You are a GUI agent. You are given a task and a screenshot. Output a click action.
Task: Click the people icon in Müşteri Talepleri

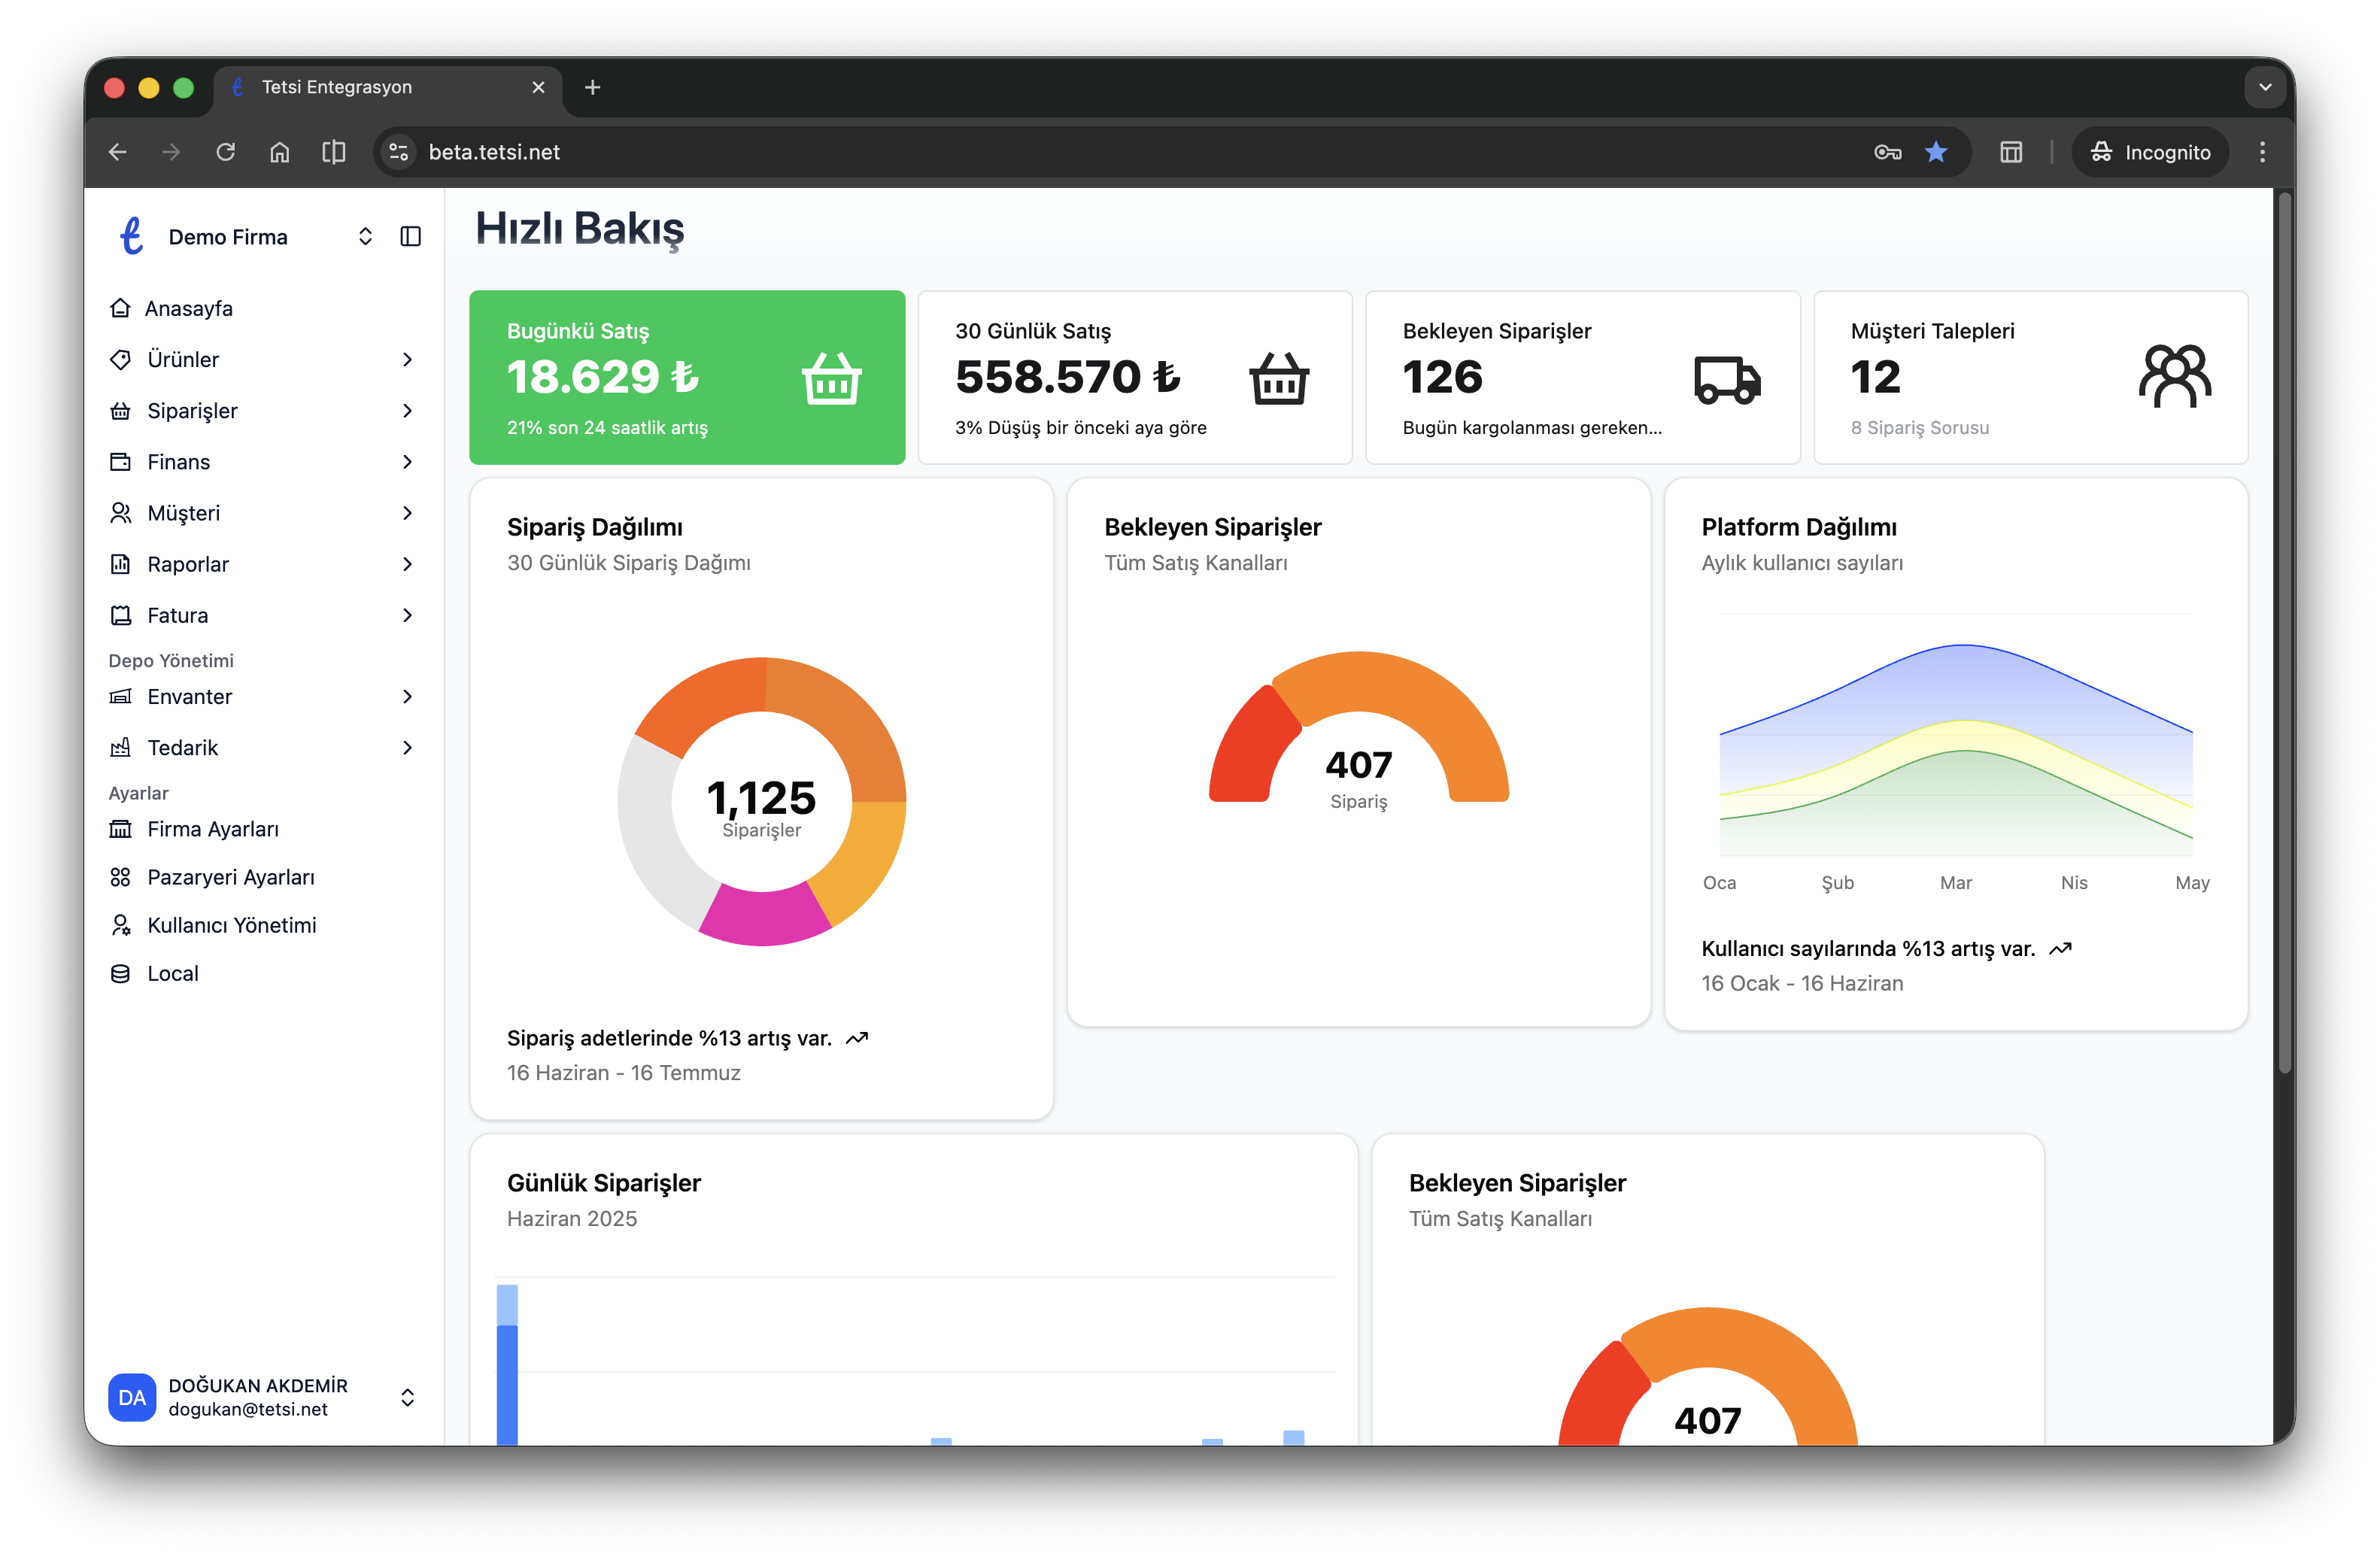click(x=2174, y=376)
